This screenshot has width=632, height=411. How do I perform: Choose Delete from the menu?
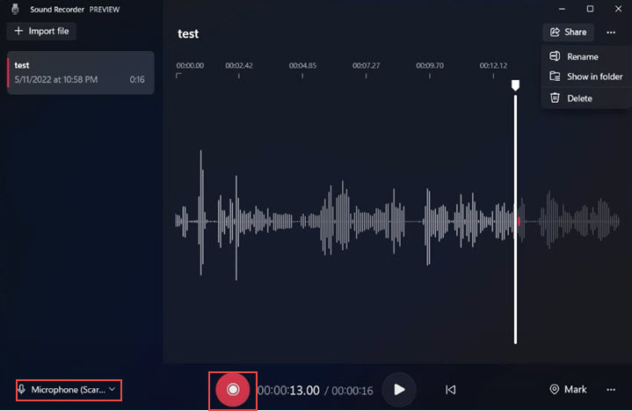(585, 98)
